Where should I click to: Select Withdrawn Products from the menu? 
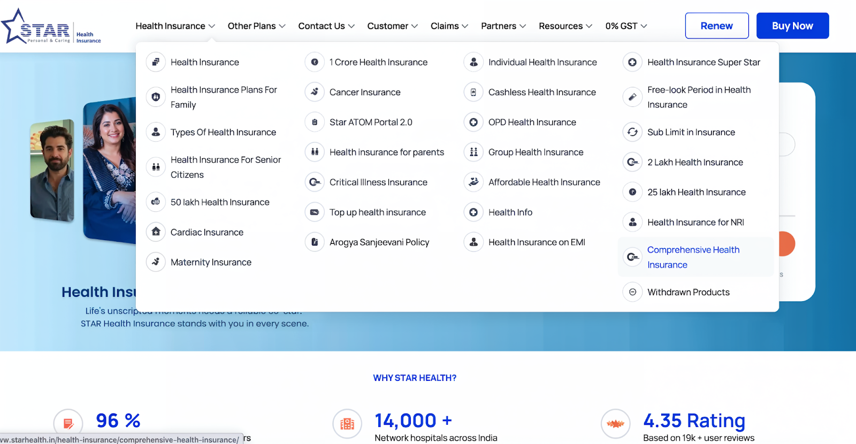(689, 292)
